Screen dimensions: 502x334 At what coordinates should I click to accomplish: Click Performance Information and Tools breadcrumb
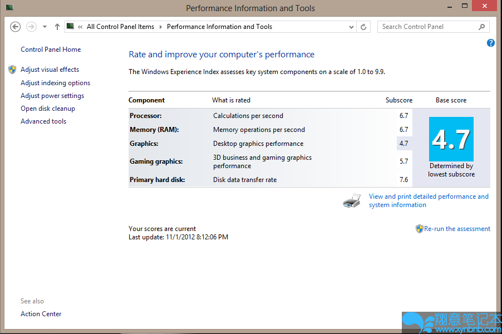pos(219,27)
